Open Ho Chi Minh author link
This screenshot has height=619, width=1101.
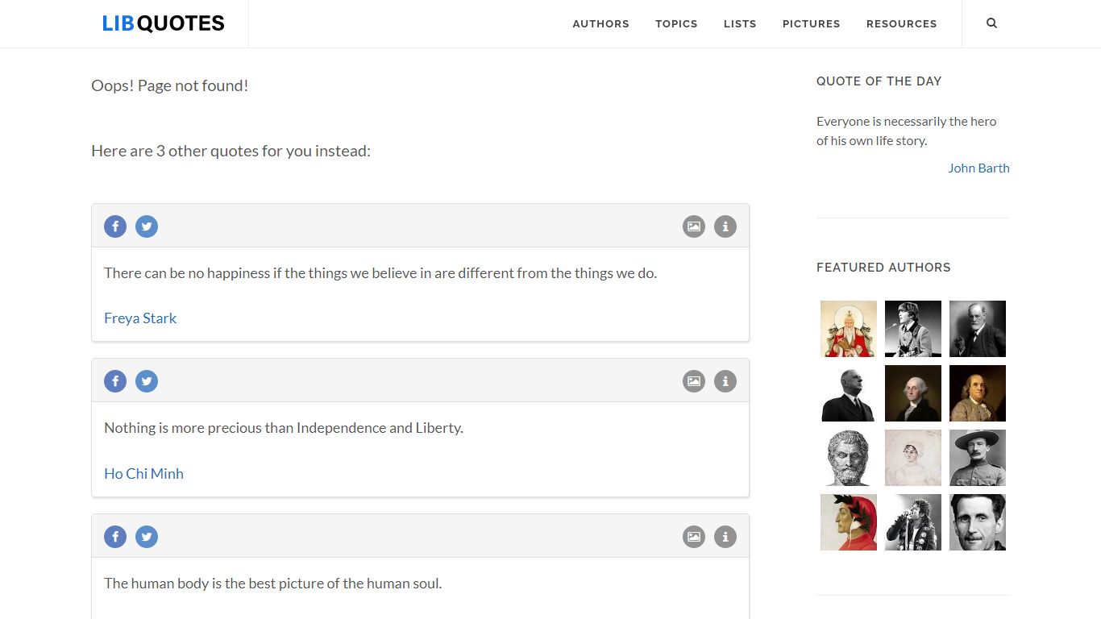[x=143, y=474]
